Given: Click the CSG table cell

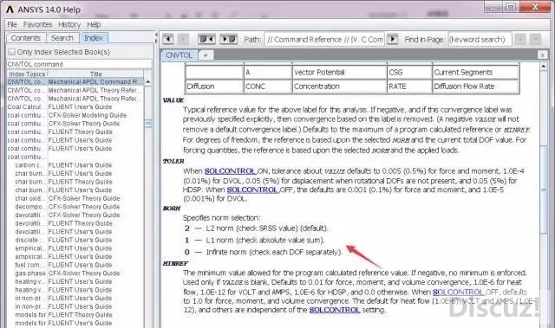Looking at the screenshot, I should click(409, 72).
